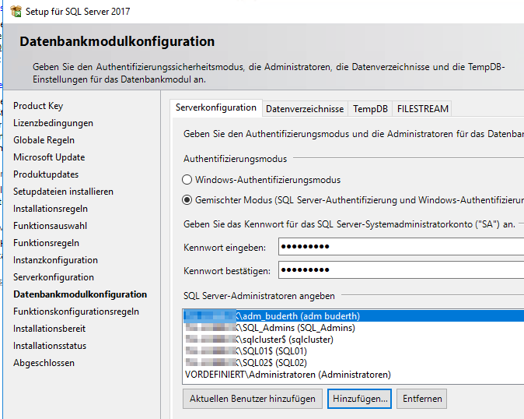The image size is (524, 419).
Task: Click the SQL Server setup title bar icon
Action: [x=16, y=12]
